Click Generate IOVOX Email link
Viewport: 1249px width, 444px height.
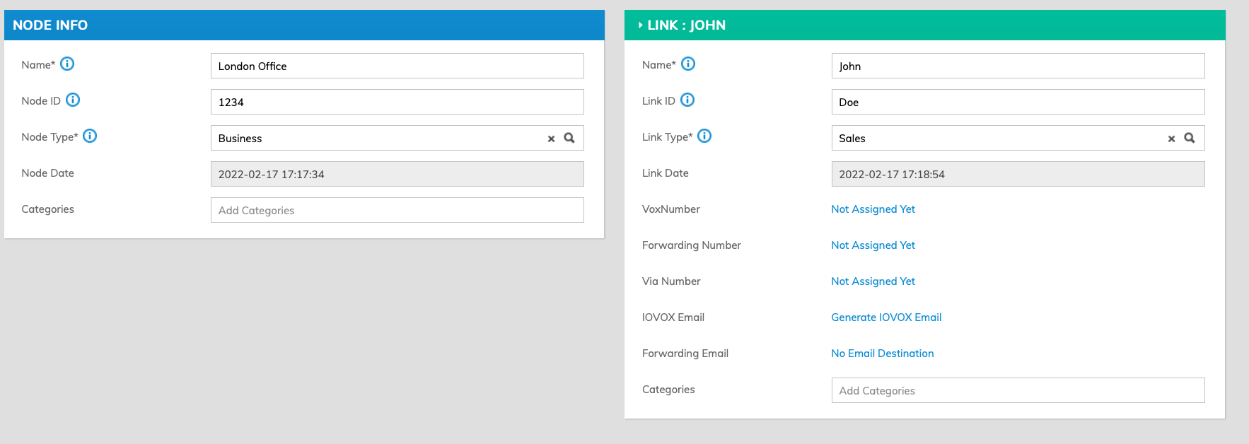886,317
